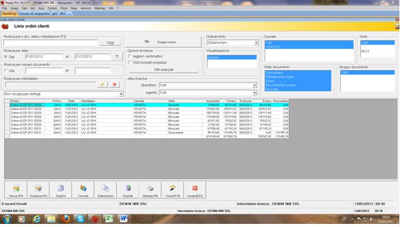The height and width of the screenshot is (227, 400).
Task: Select IAI12 in the Serie list
Action: 377,51
